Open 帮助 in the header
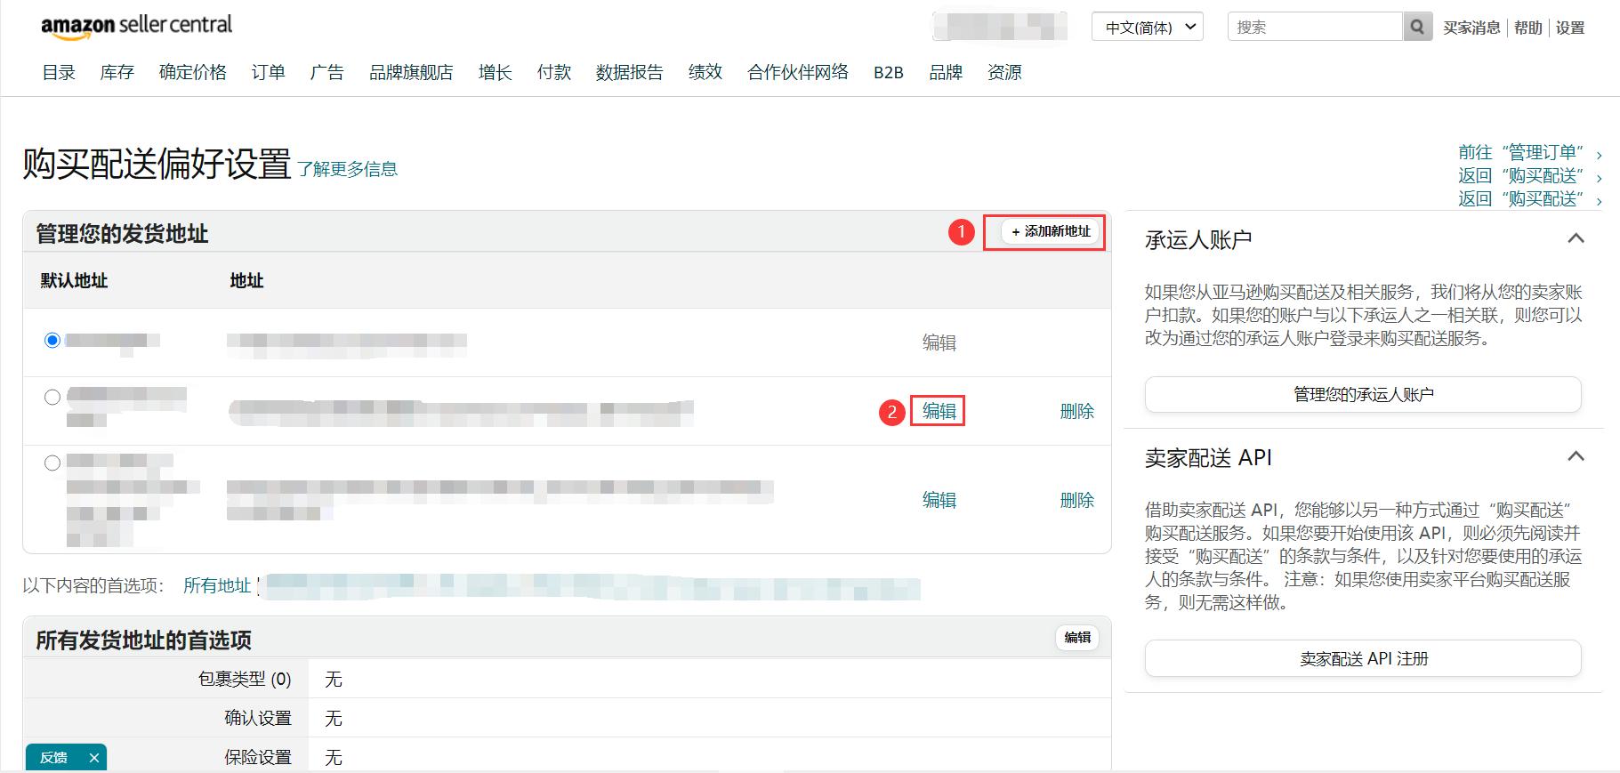 (x=1528, y=28)
